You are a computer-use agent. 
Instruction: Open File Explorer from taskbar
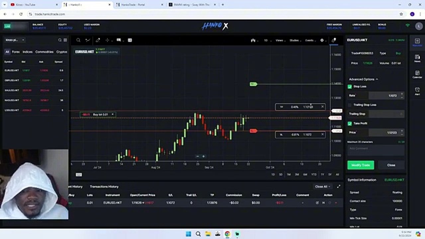coord(208,234)
